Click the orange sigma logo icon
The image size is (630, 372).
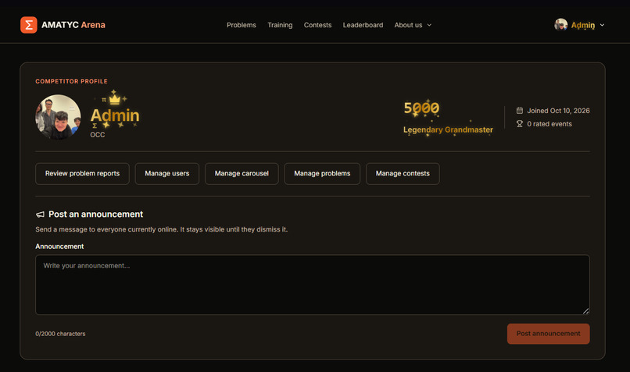coord(28,25)
